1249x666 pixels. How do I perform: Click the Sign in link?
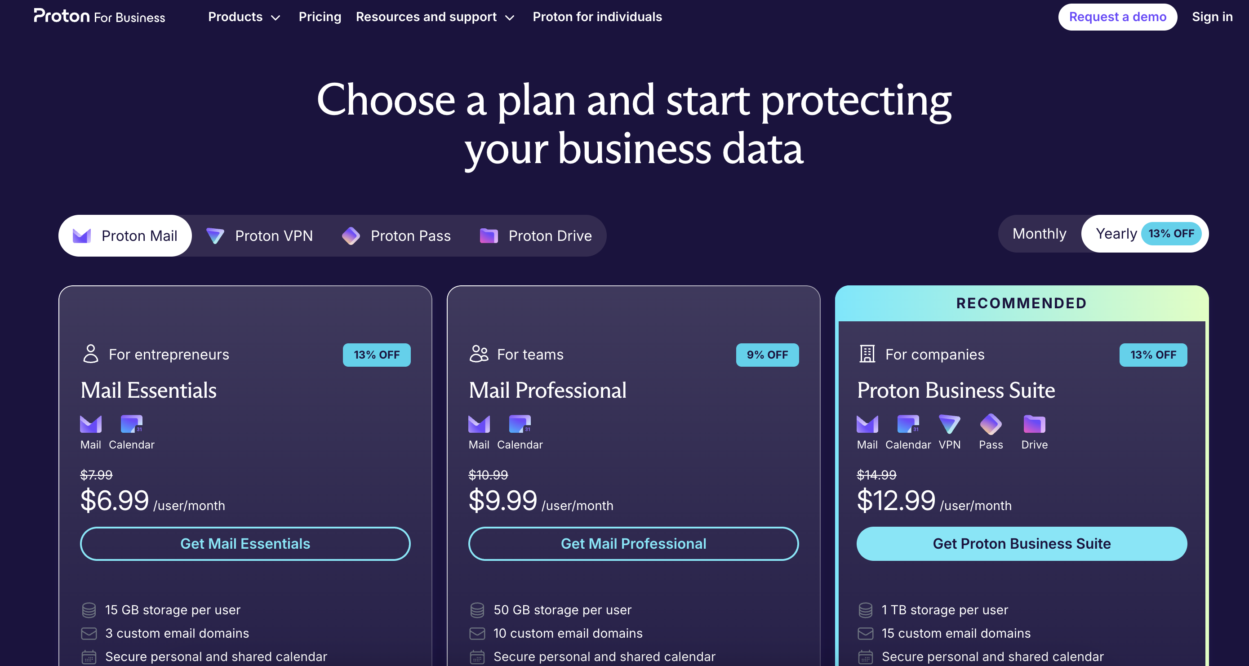click(1212, 17)
